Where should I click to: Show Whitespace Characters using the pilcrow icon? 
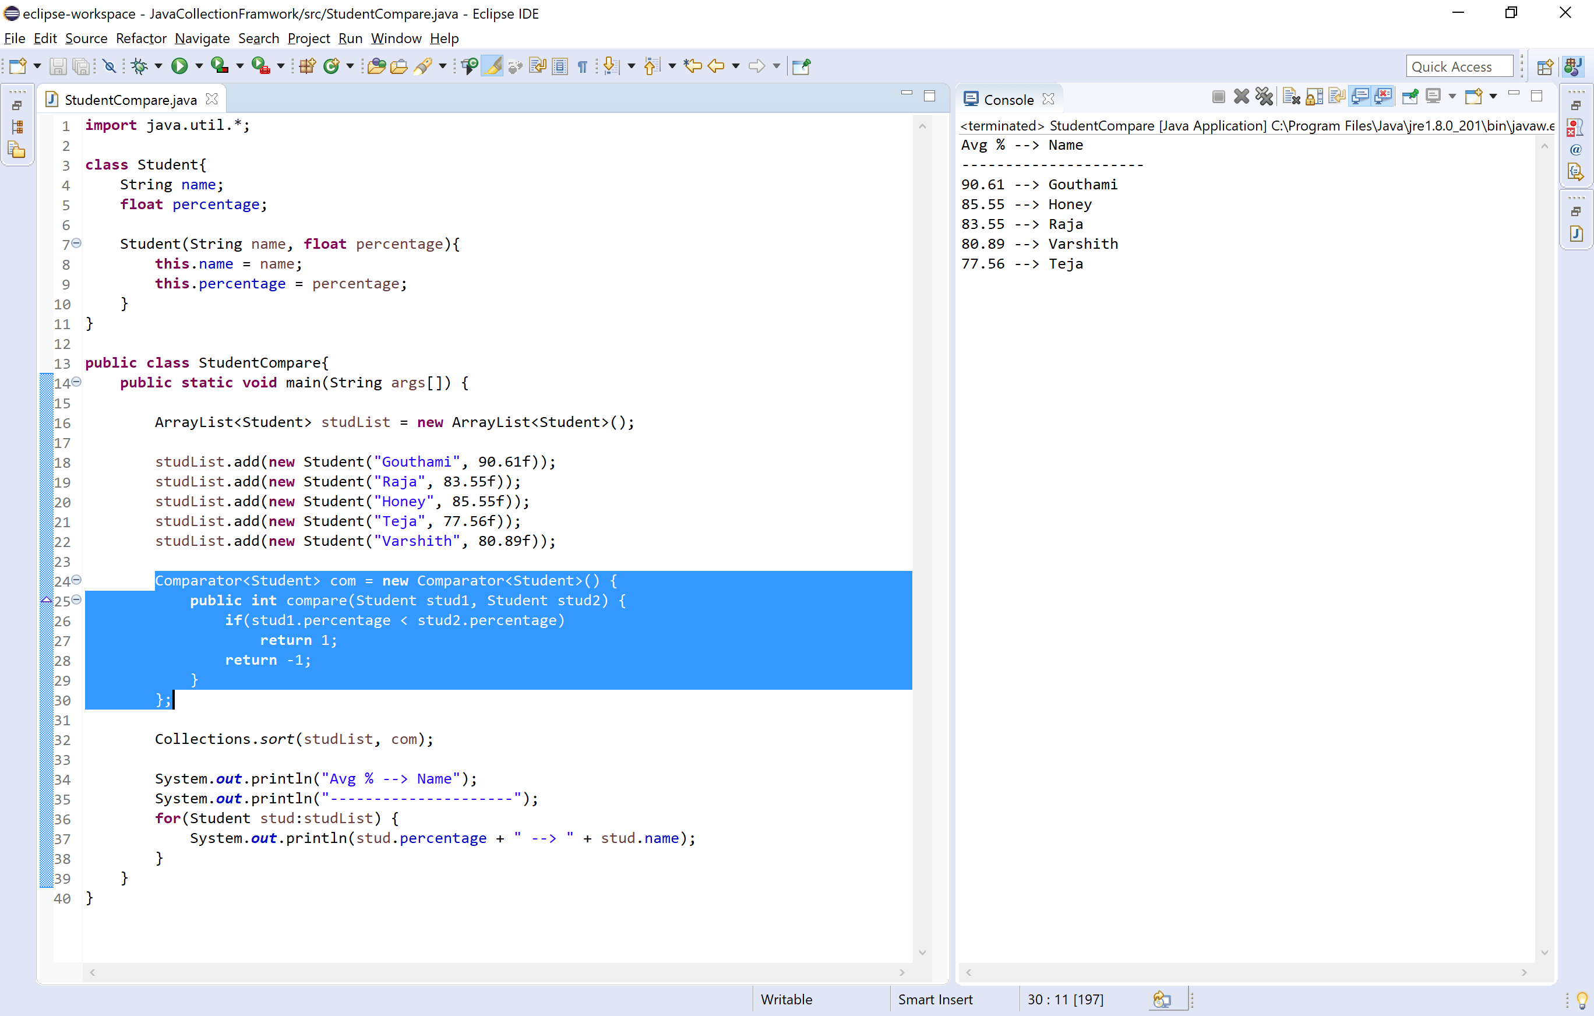(x=583, y=66)
